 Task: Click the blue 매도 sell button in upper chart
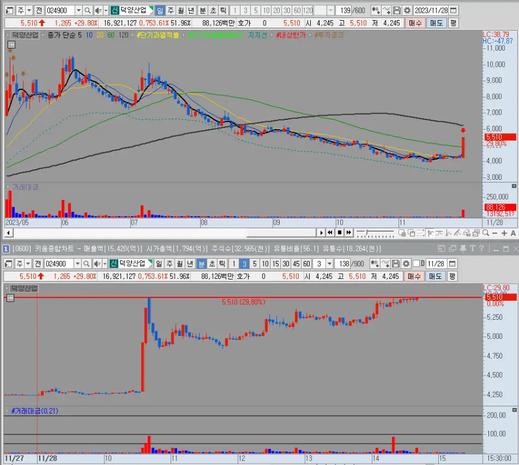pos(437,23)
